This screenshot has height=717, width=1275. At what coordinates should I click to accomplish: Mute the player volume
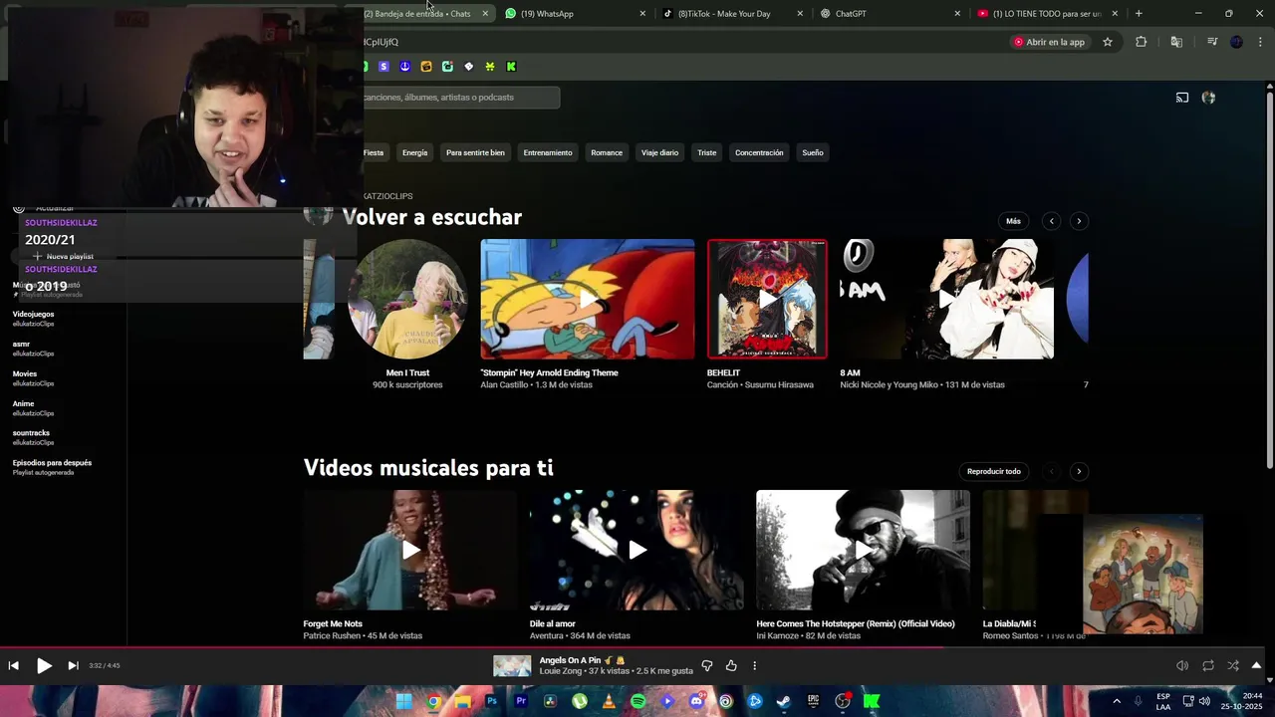[x=1182, y=665]
